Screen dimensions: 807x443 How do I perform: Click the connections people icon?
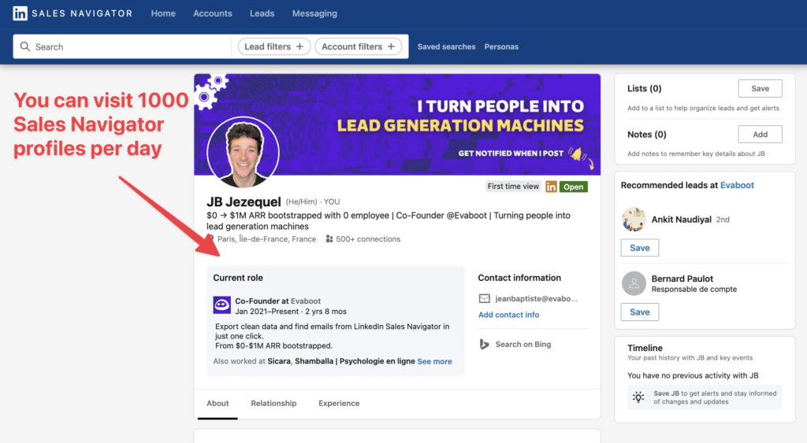329,239
